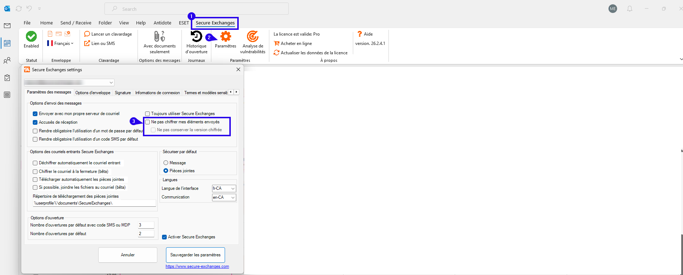Select Pièces jointes radio button
Screen dimensions: 683x275
[x=166, y=171]
